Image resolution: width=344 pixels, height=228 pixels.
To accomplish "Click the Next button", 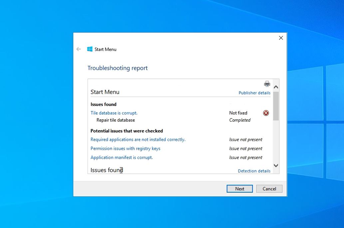I will pyautogui.click(x=239, y=189).
